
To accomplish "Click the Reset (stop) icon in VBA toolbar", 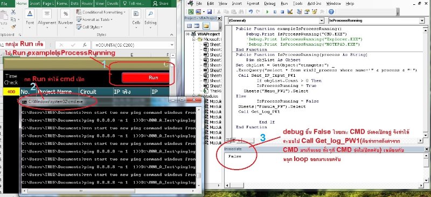I will coord(282,12).
